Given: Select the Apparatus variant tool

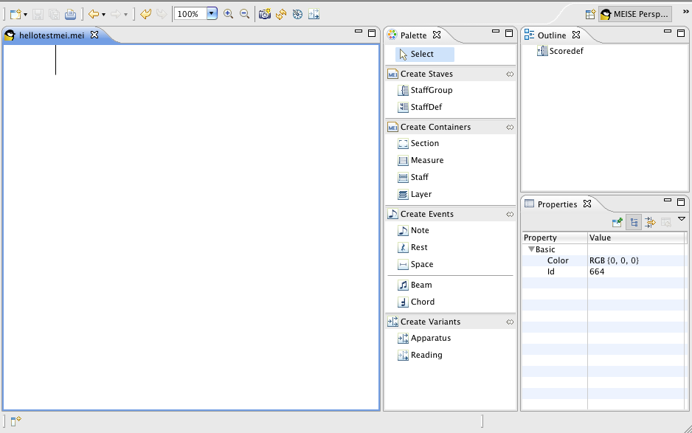Looking at the screenshot, I should click(x=430, y=339).
